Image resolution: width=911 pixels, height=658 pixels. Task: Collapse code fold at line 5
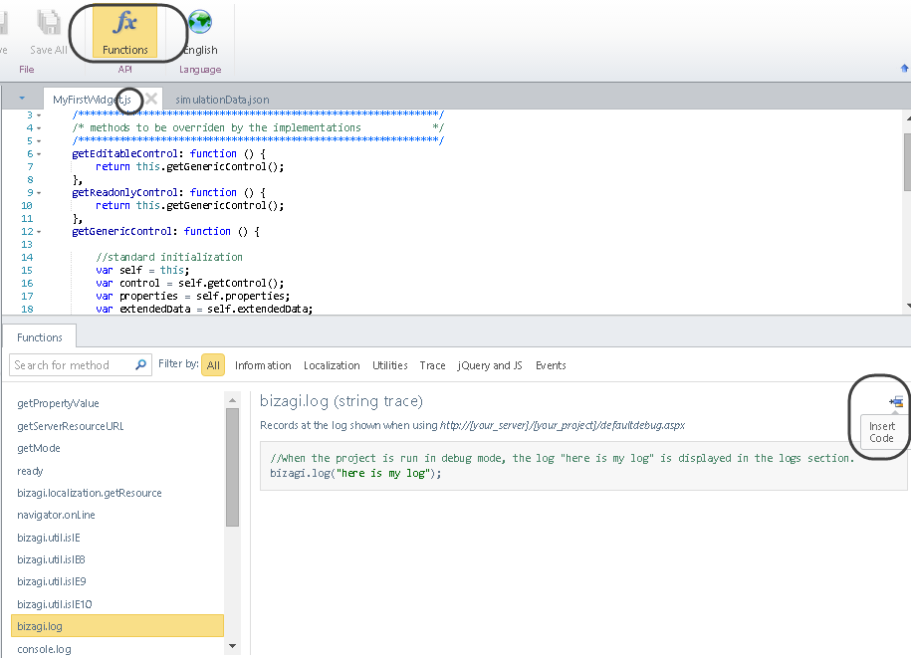coord(39,141)
